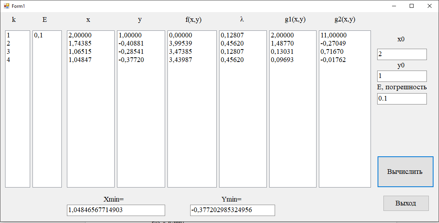Select x value 1,74385
The height and width of the screenshot is (223, 439).
coord(90,43)
